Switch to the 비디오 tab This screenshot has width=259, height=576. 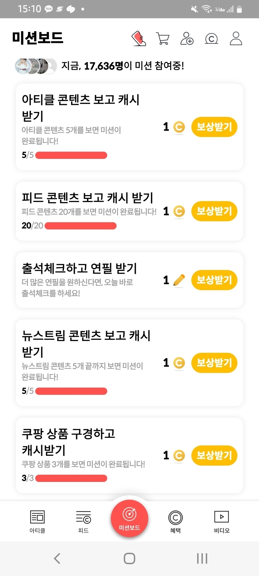pos(222,521)
